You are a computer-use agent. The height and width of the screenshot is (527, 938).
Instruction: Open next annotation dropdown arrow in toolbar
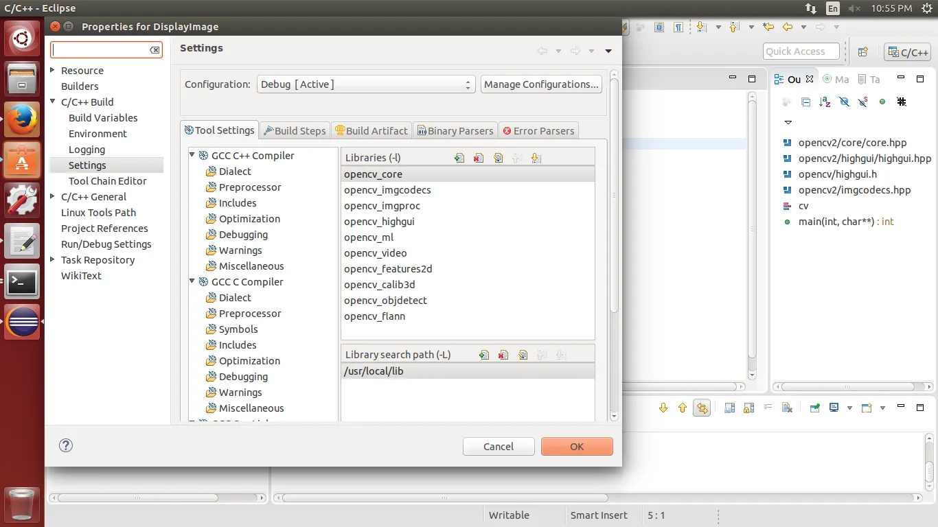click(x=718, y=27)
